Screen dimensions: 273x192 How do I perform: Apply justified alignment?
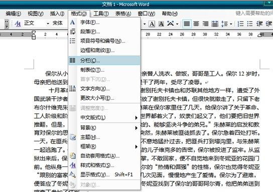187,24
